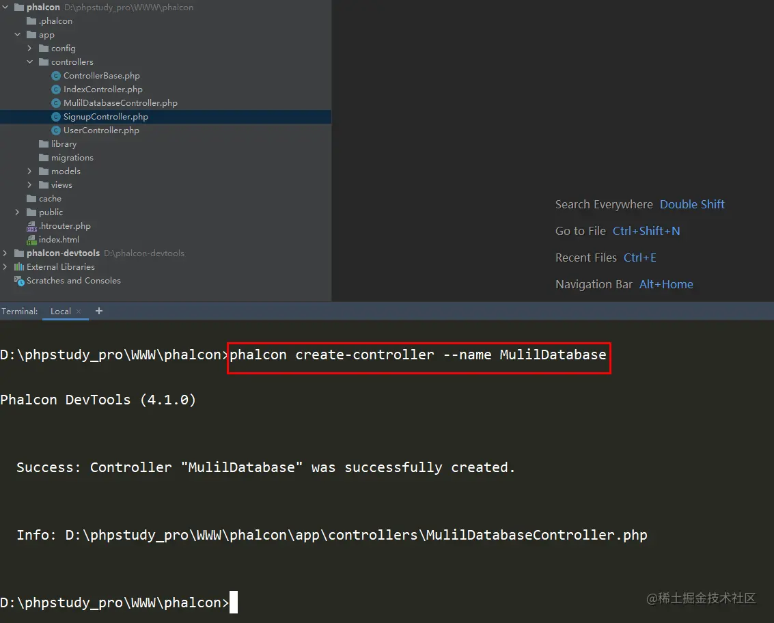Click the Ctrl+Shift+N shortcut hint
774x623 pixels.
coord(646,231)
